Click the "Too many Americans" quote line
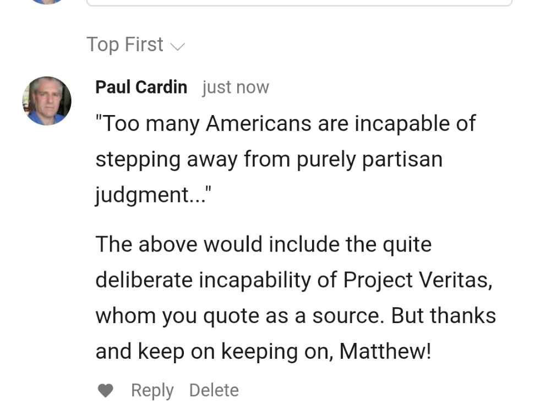This screenshot has width=535, height=415. pyautogui.click(x=285, y=123)
